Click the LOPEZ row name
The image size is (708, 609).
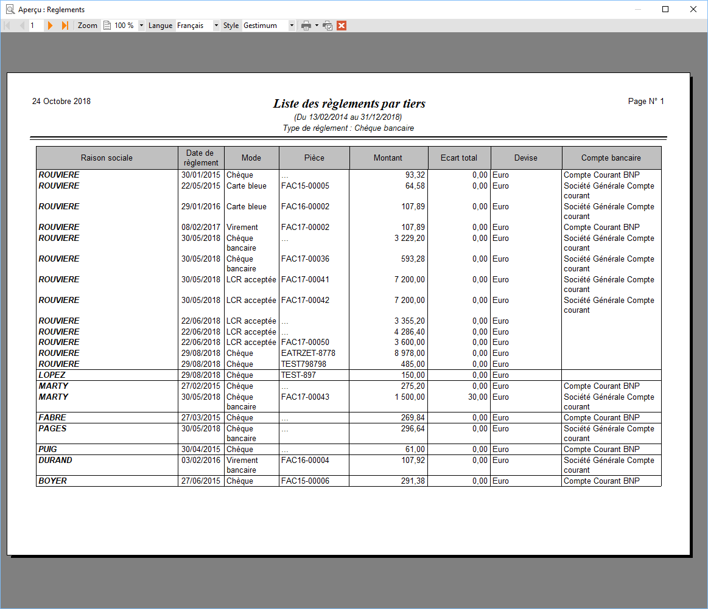[52, 375]
